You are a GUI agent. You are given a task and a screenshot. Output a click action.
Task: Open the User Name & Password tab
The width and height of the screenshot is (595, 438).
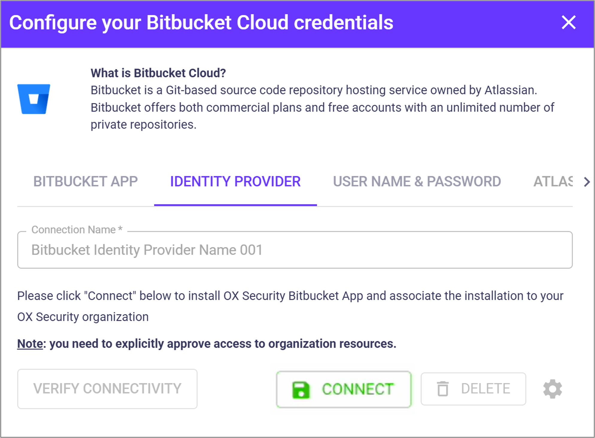[417, 182]
